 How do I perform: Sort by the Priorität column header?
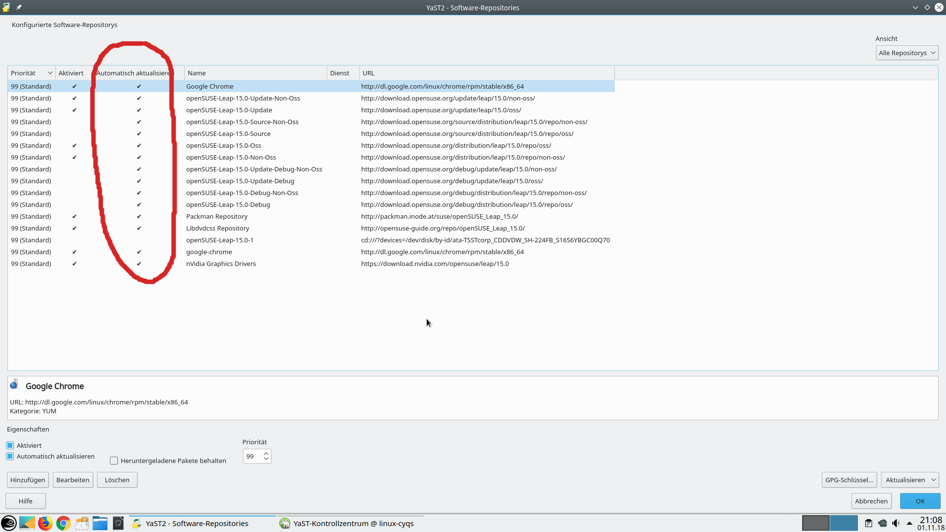[32, 73]
